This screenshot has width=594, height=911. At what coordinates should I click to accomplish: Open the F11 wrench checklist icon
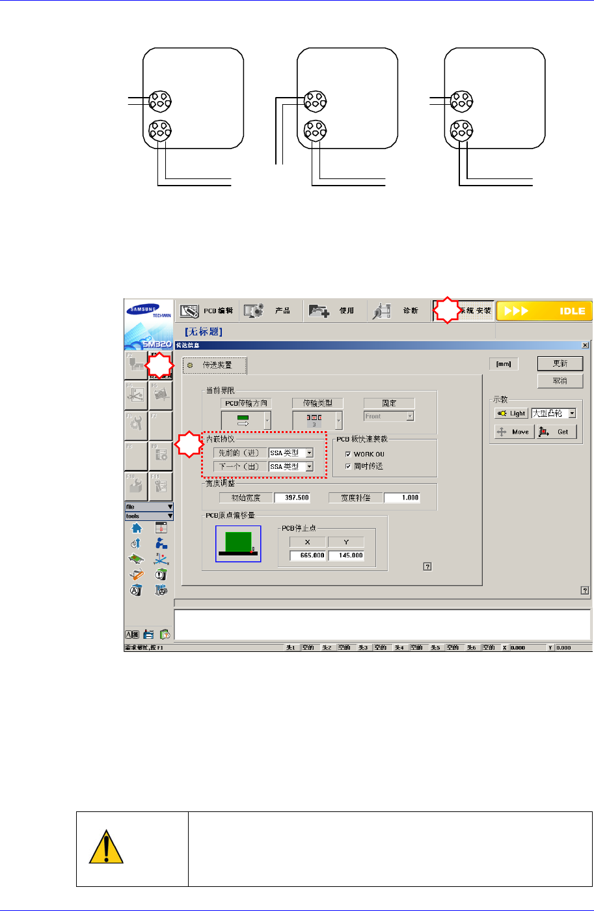pos(161,485)
